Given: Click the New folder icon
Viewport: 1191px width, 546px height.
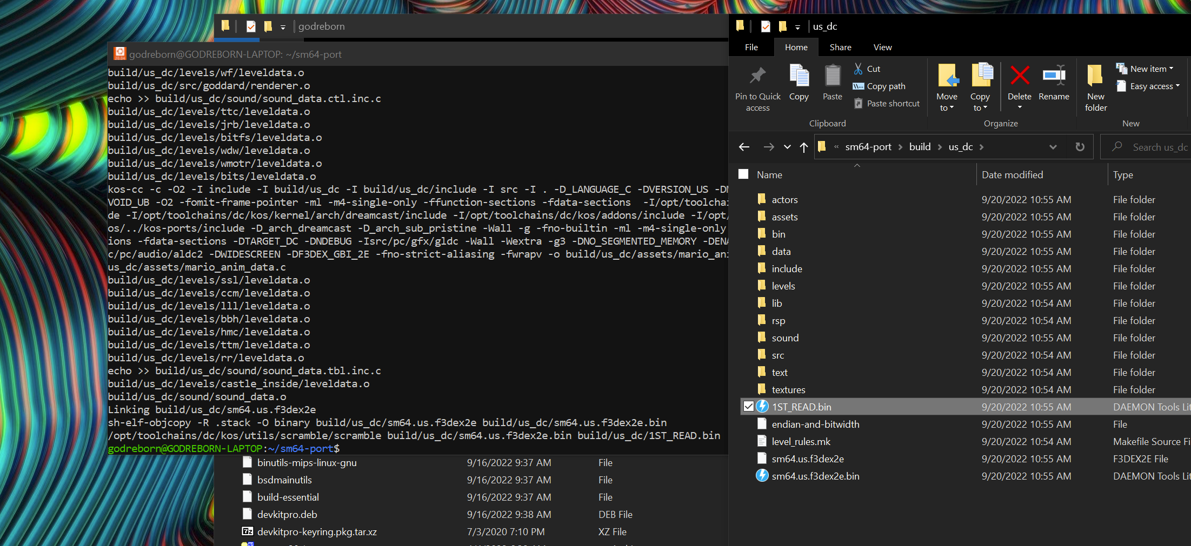Looking at the screenshot, I should pyautogui.click(x=1095, y=76).
